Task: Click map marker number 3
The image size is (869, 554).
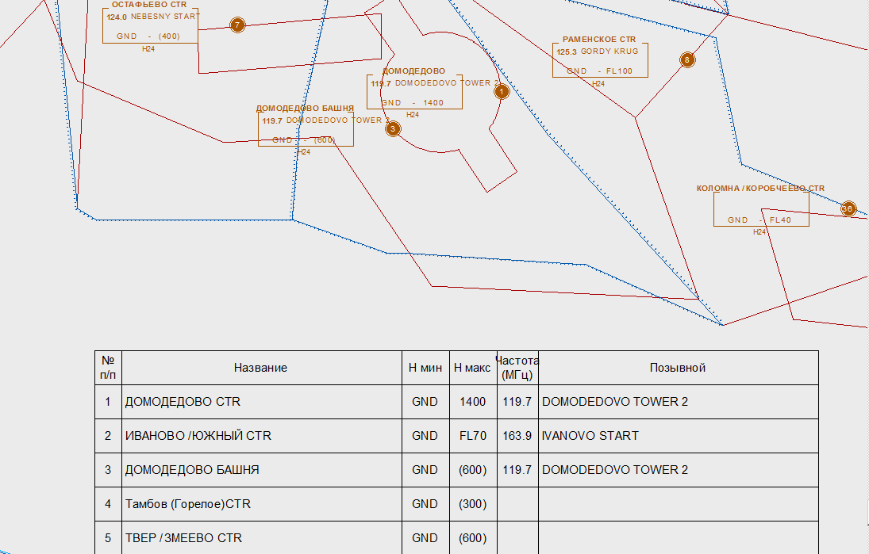Action: pyautogui.click(x=393, y=129)
